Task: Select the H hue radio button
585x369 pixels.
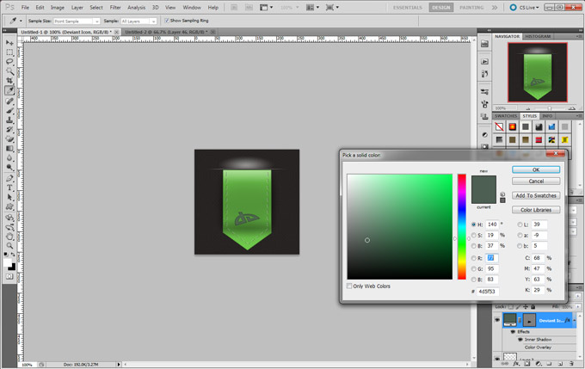Action: 473,224
